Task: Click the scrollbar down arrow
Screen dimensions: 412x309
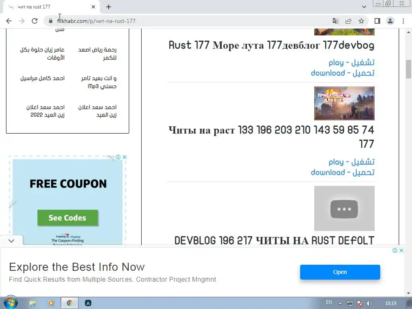Action: pyautogui.click(x=408, y=293)
